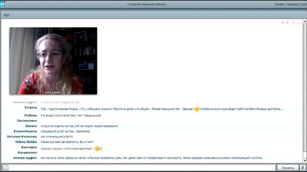Click faded message 'у меня тоже в кадрами идет'
The width and height of the screenshot is (307, 172).
coord(61,102)
